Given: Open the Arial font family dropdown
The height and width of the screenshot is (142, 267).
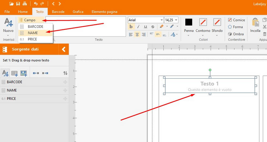Looking at the screenshot, I should click(162, 20).
